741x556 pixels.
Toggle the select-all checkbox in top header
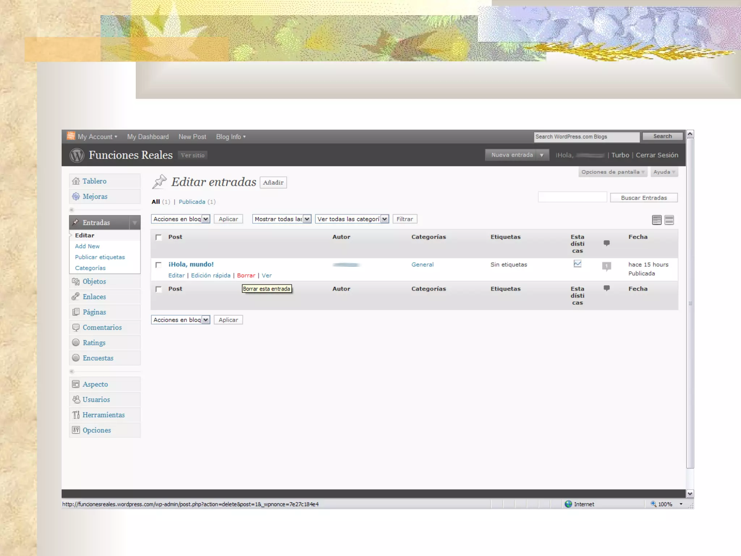pyautogui.click(x=158, y=237)
